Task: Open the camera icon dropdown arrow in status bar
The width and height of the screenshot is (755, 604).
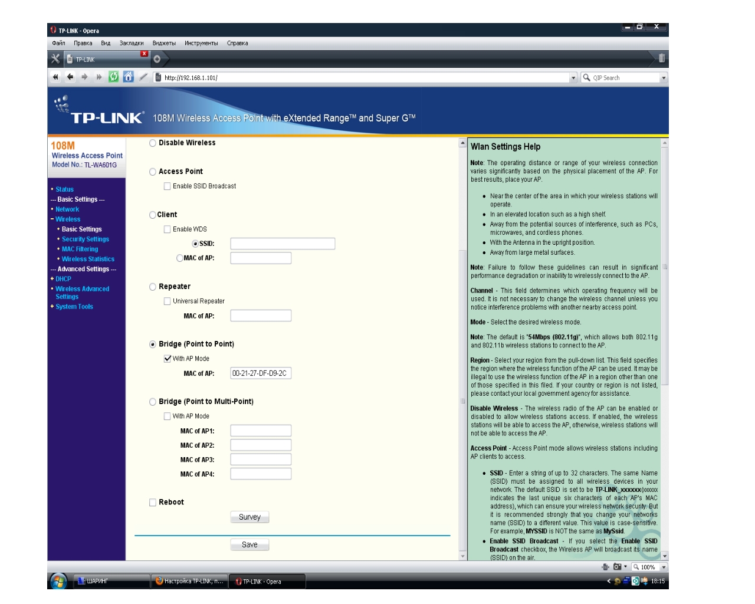Action: click(625, 567)
